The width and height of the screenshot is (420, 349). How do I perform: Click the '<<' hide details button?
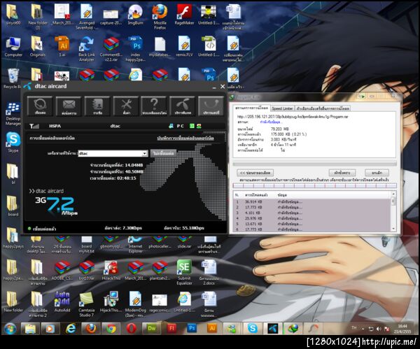tap(255, 173)
